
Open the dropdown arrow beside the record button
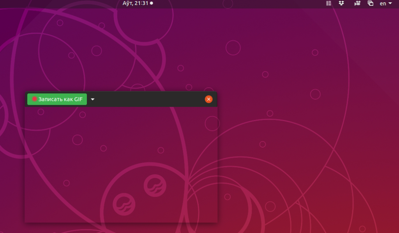coord(93,99)
